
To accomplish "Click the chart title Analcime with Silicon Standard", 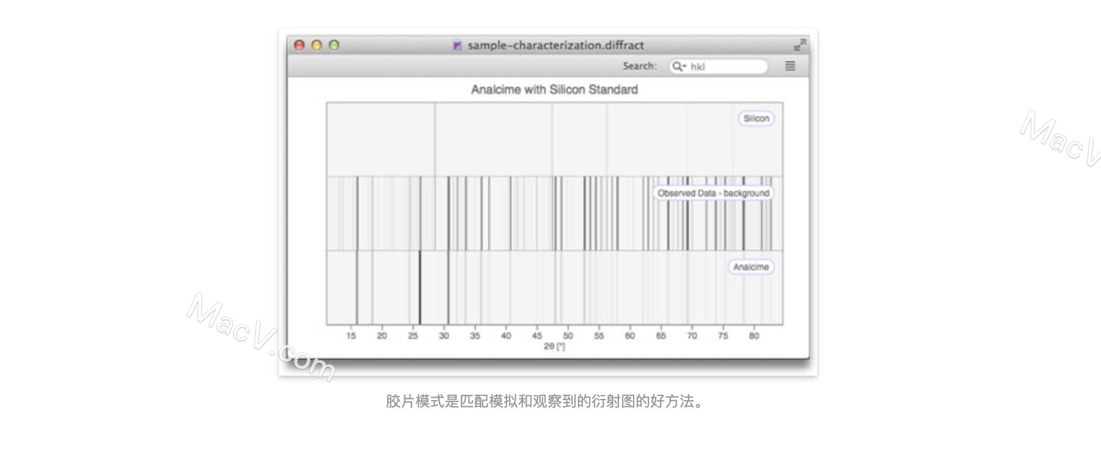I will click(x=554, y=90).
